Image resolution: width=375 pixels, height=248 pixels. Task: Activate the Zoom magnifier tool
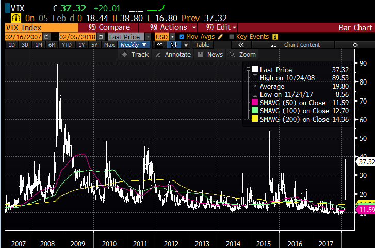(242, 54)
